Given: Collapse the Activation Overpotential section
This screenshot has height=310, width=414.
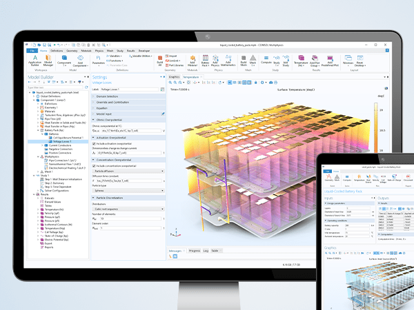Looking at the screenshot, I should 128,138.
